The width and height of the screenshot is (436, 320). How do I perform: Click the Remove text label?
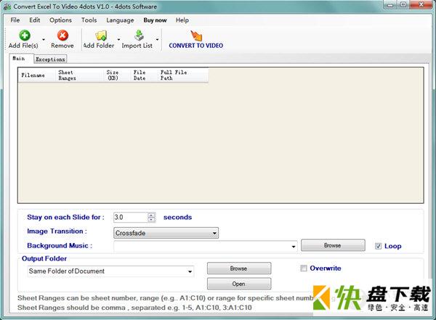[62, 46]
